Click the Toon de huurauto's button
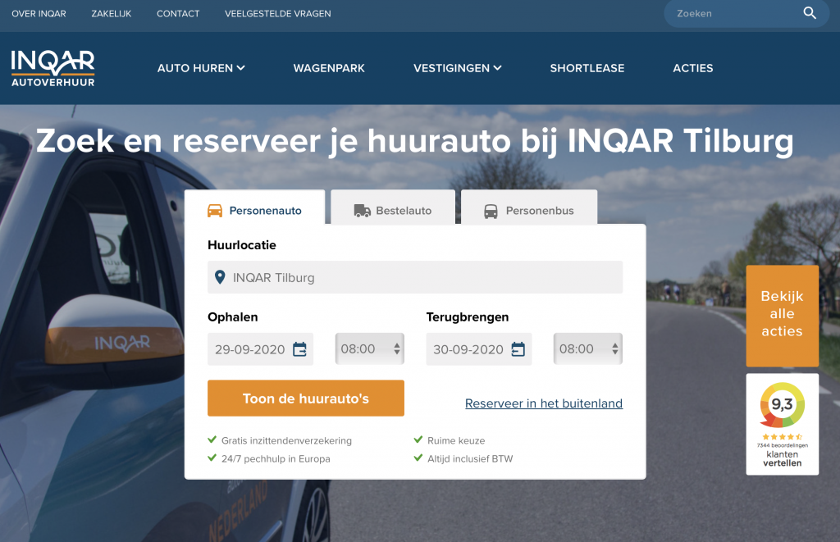This screenshot has height=542, width=840. (x=306, y=398)
